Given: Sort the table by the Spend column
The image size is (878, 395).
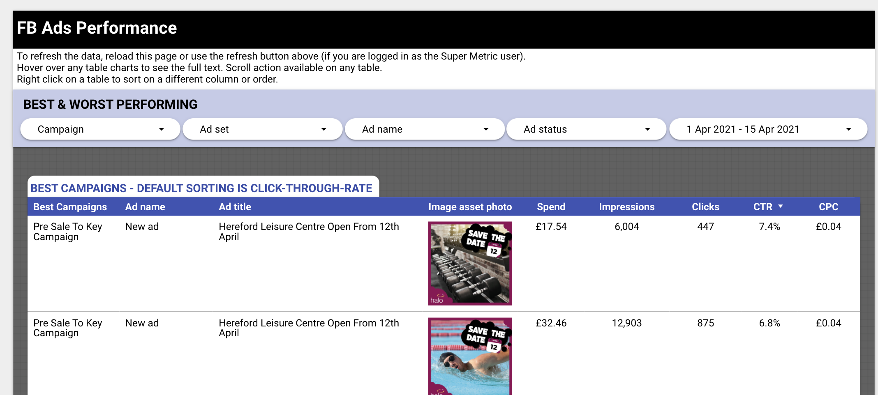Looking at the screenshot, I should (551, 207).
